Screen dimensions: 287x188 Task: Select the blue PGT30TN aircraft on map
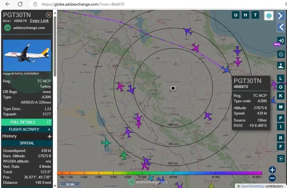coord(226,70)
